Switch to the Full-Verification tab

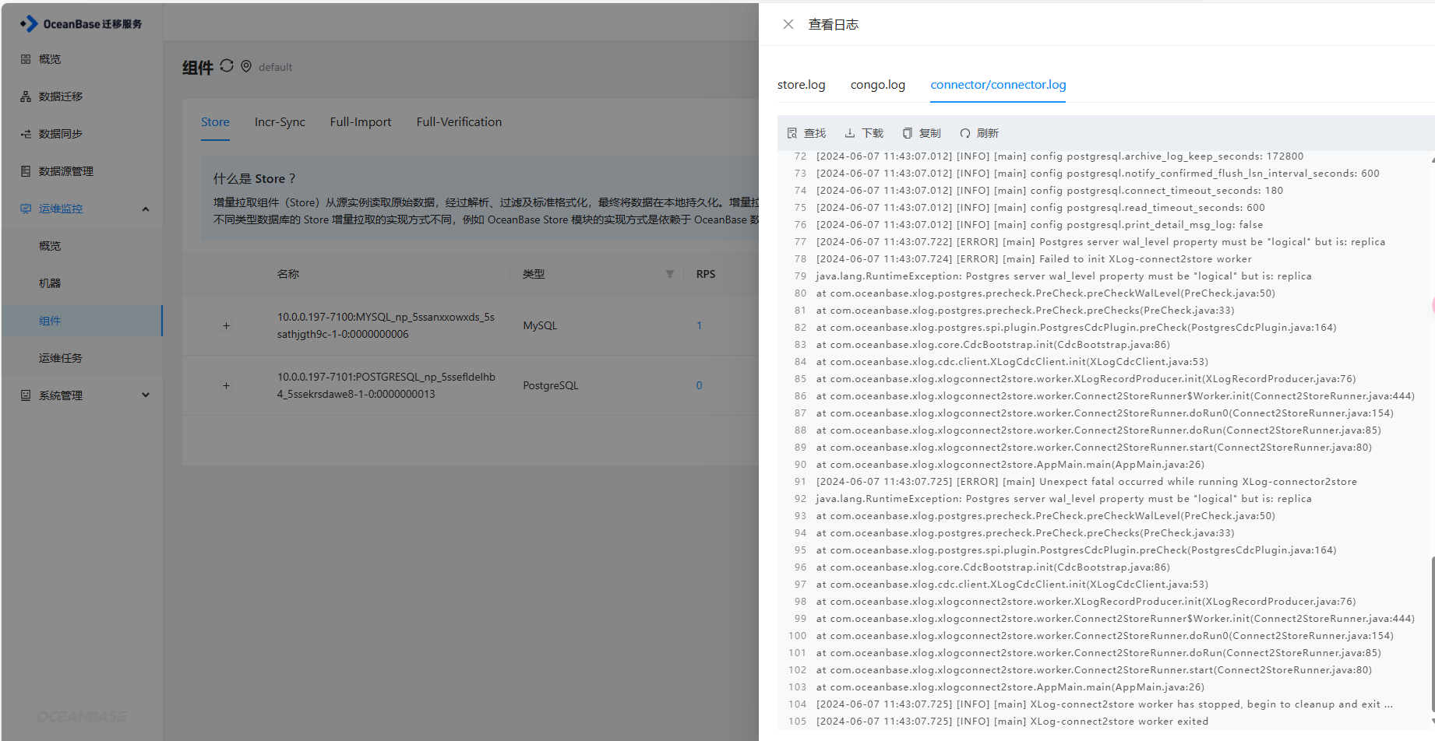point(459,122)
